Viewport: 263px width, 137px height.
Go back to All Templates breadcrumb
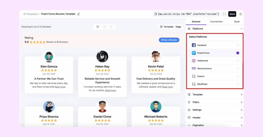coord(31,14)
